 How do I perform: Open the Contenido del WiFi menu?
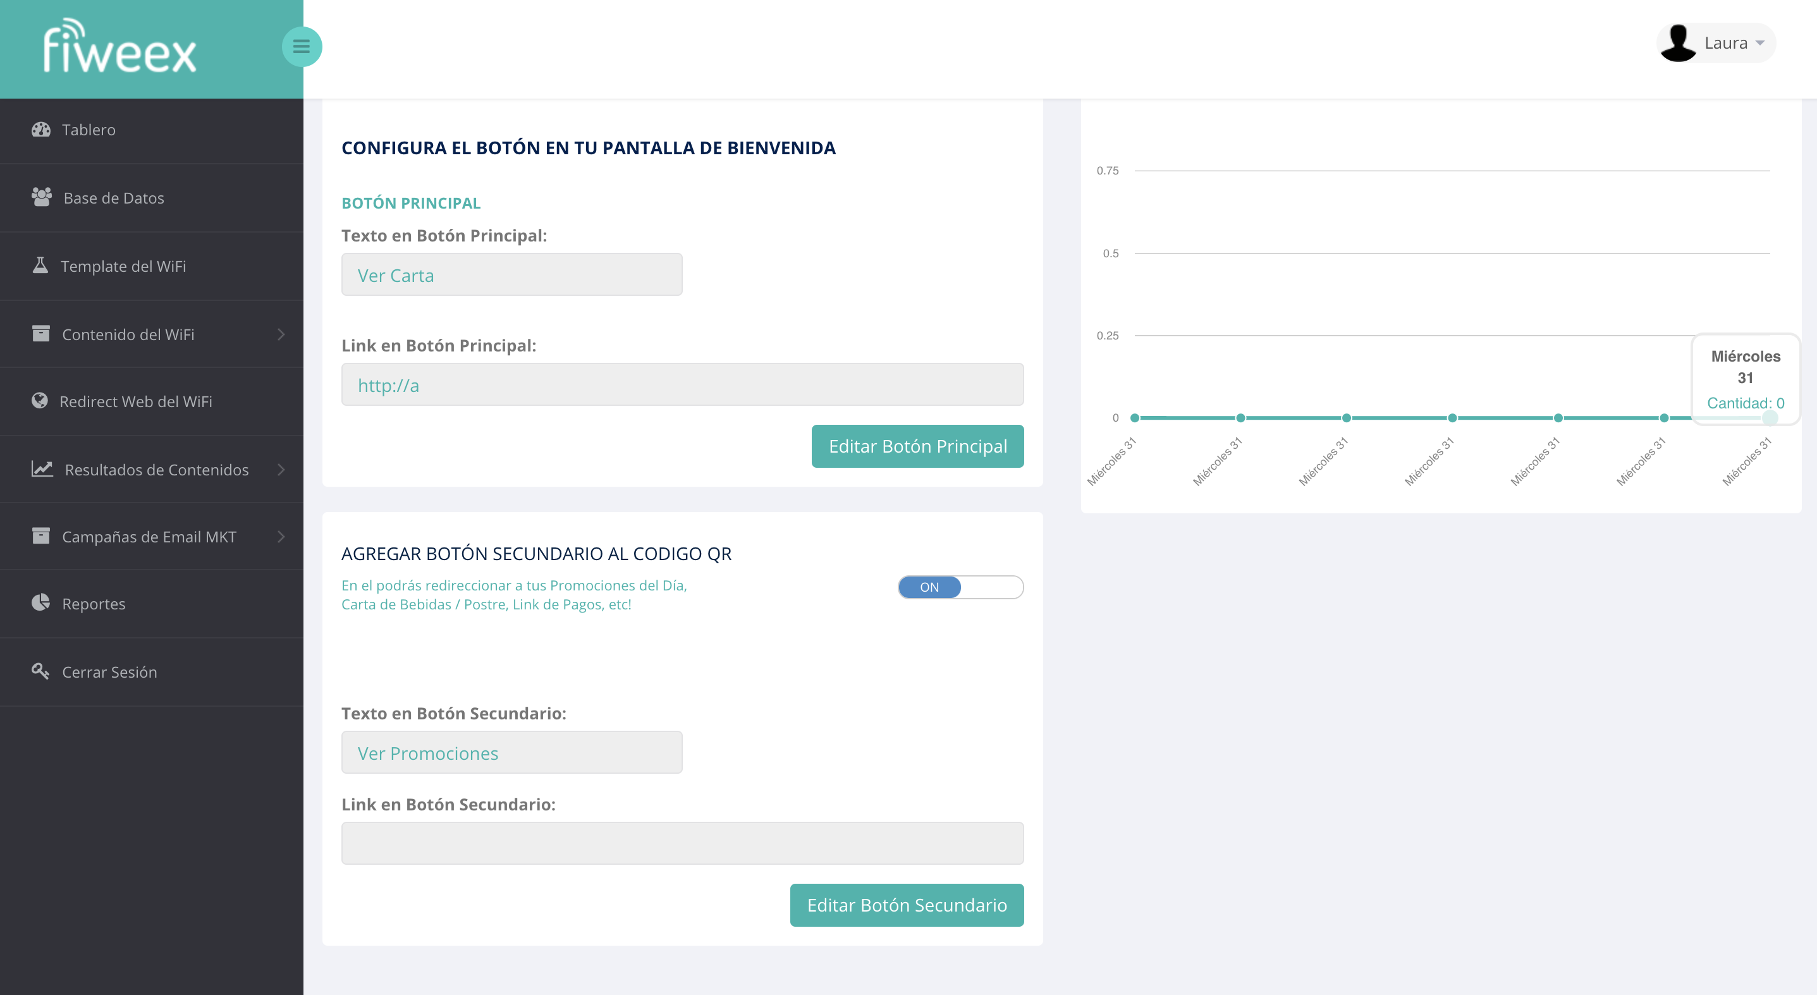coord(128,334)
